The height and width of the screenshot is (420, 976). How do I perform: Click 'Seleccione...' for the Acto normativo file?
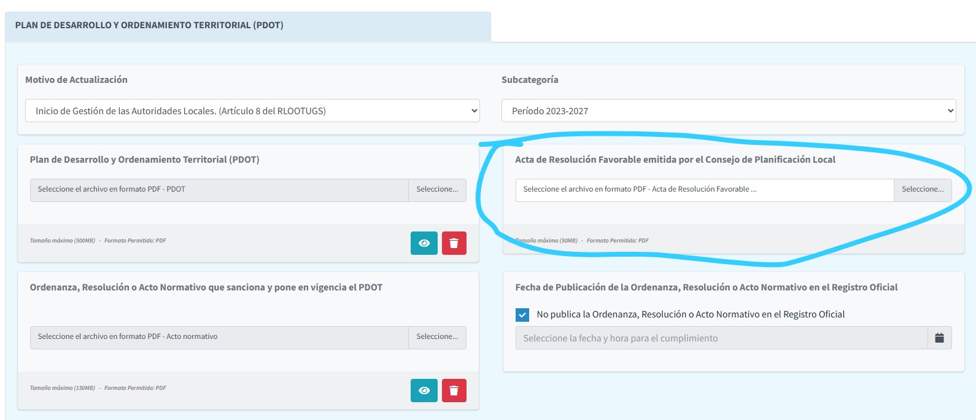coord(437,337)
